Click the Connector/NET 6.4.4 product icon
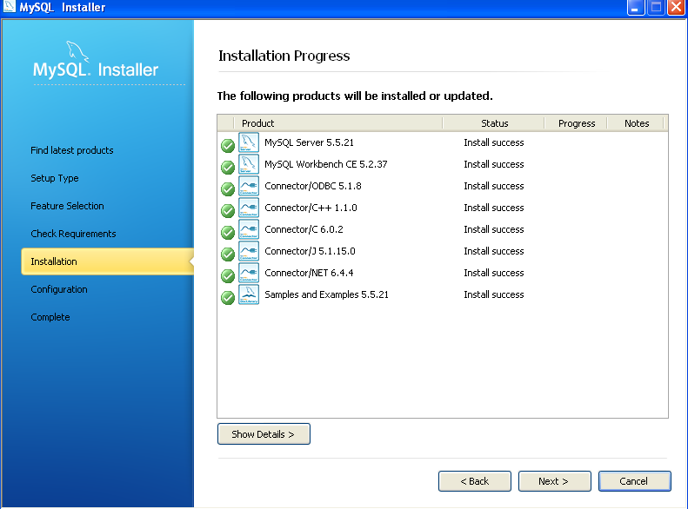Viewport: 688px width, 509px height. point(249,273)
